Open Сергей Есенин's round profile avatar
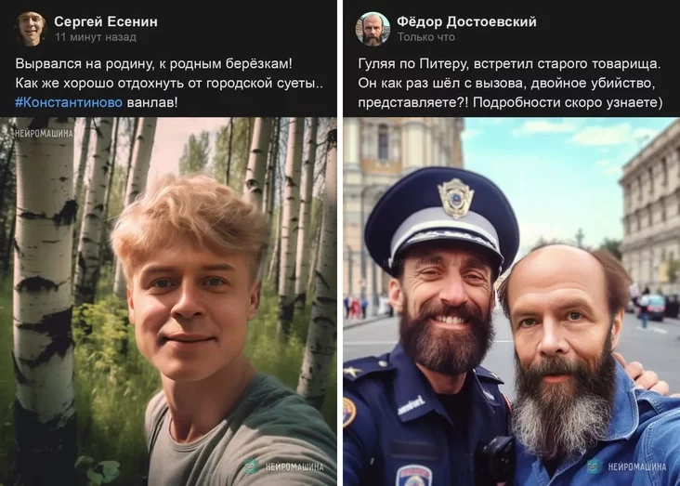 coord(31,29)
